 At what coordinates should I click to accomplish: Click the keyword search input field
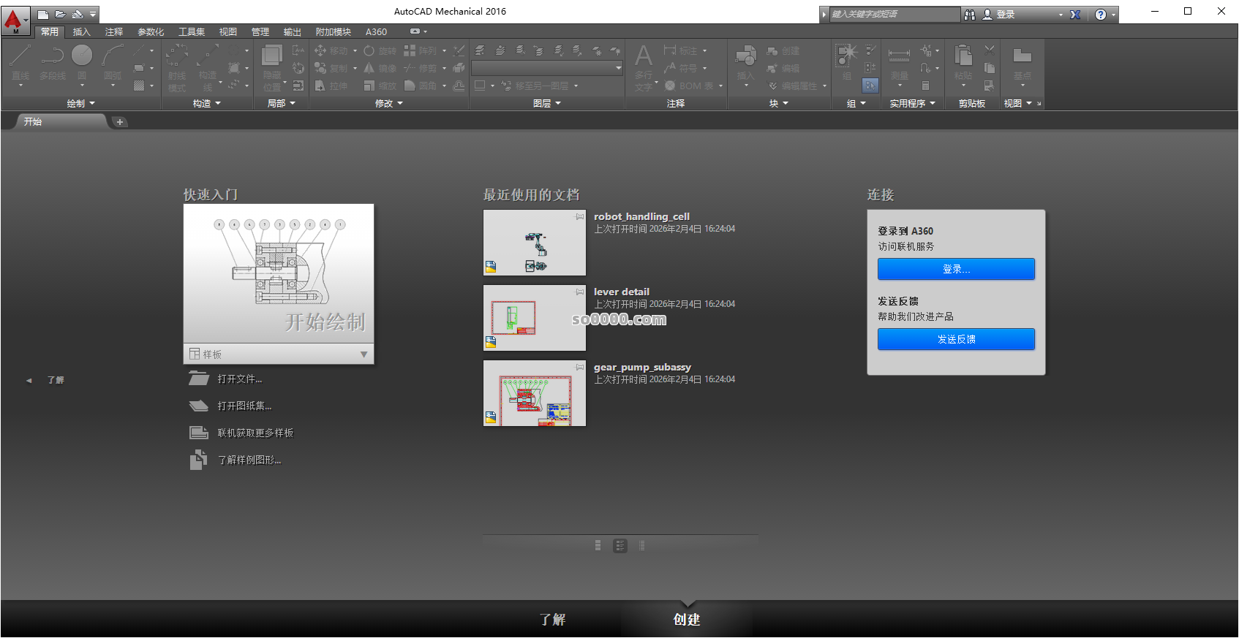pos(894,15)
